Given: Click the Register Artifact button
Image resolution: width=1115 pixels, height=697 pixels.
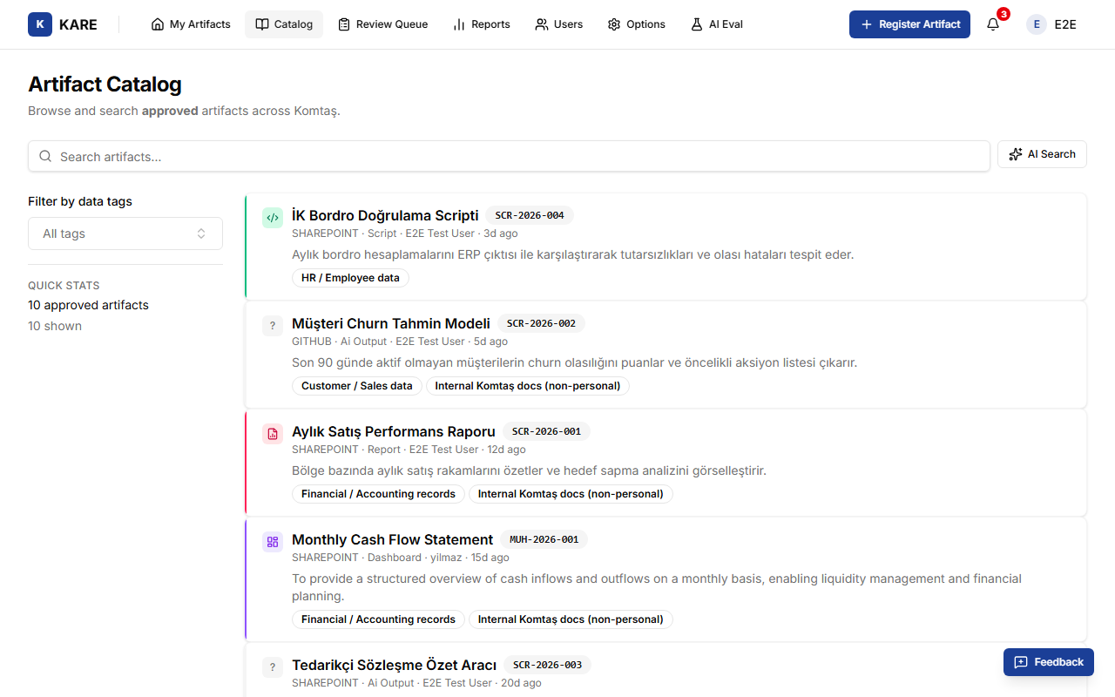Looking at the screenshot, I should point(909,24).
